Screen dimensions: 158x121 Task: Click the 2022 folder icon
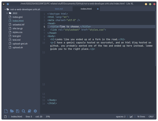tap(10, 13)
